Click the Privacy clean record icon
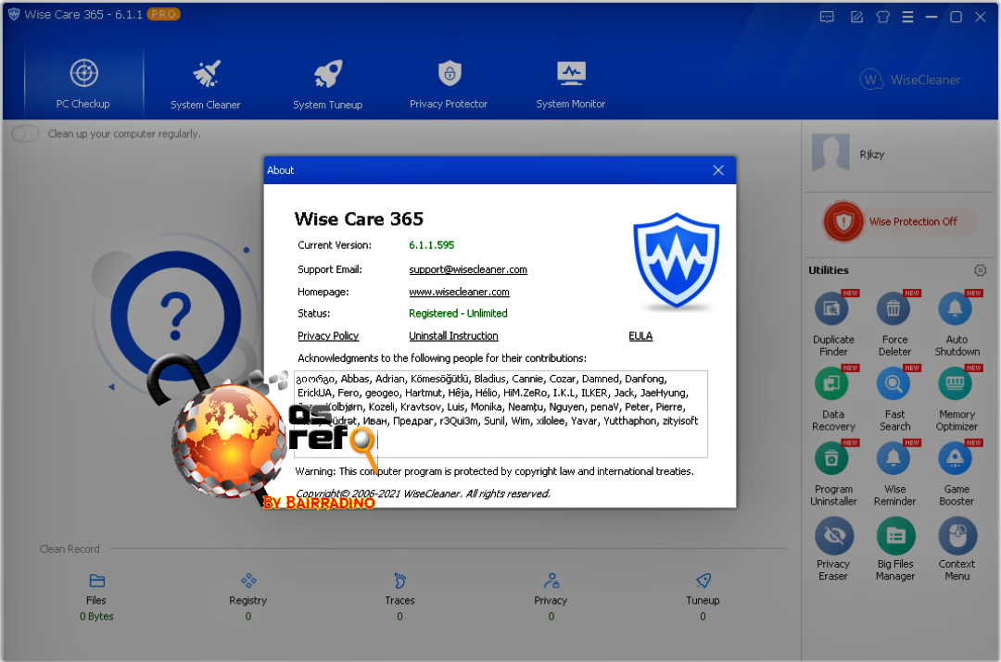 551,581
